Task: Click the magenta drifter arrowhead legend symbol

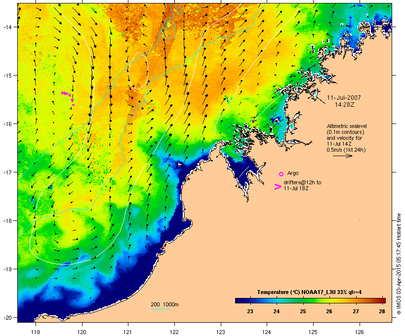Action: point(278,187)
